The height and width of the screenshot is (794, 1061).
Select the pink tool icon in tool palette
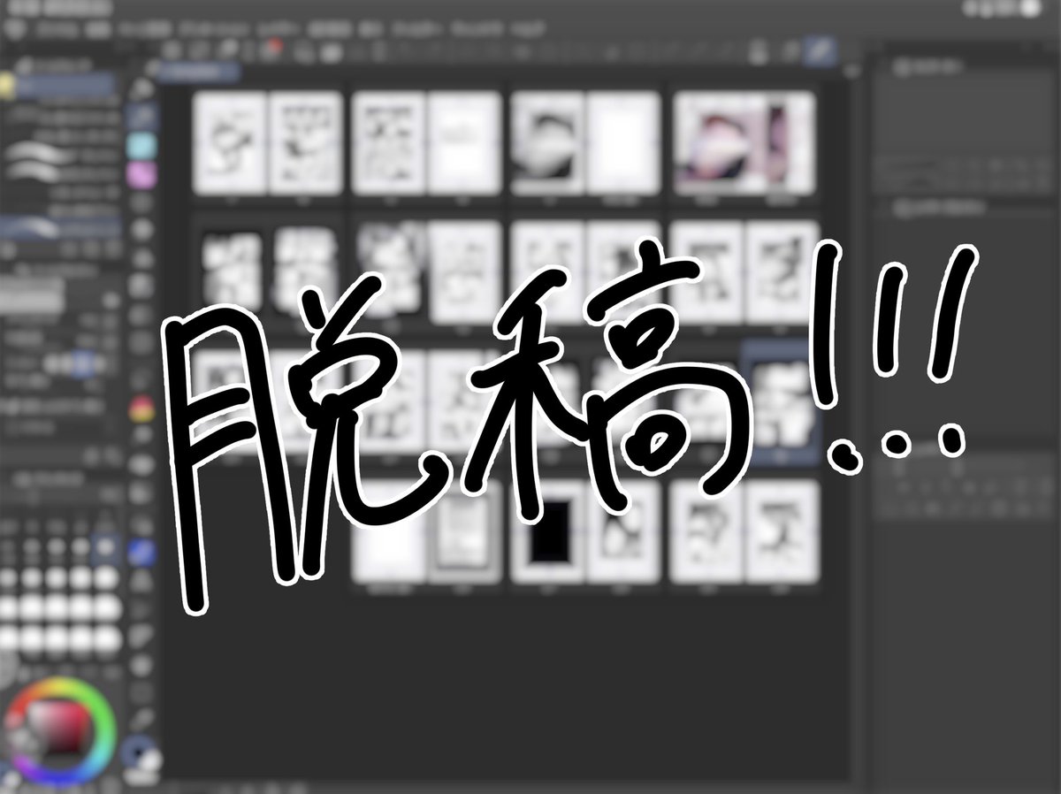point(141,173)
